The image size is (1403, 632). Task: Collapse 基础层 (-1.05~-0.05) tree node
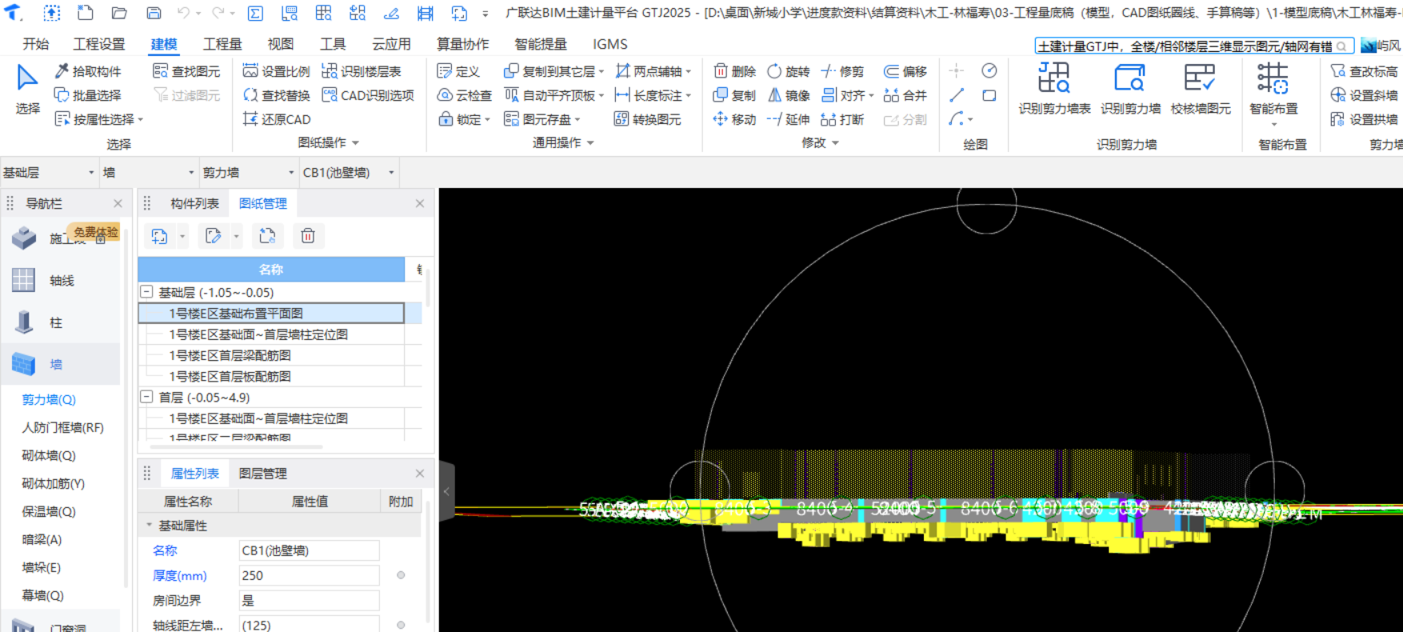click(x=146, y=292)
